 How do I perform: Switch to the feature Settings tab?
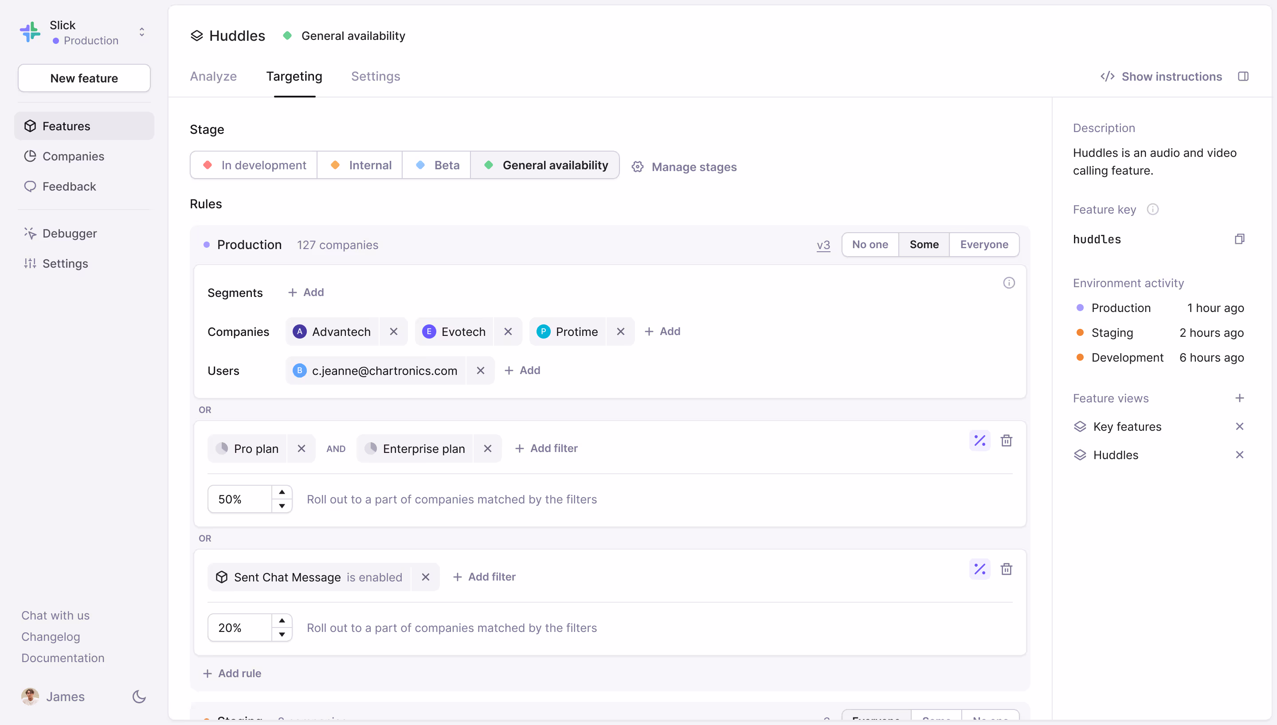click(x=376, y=76)
